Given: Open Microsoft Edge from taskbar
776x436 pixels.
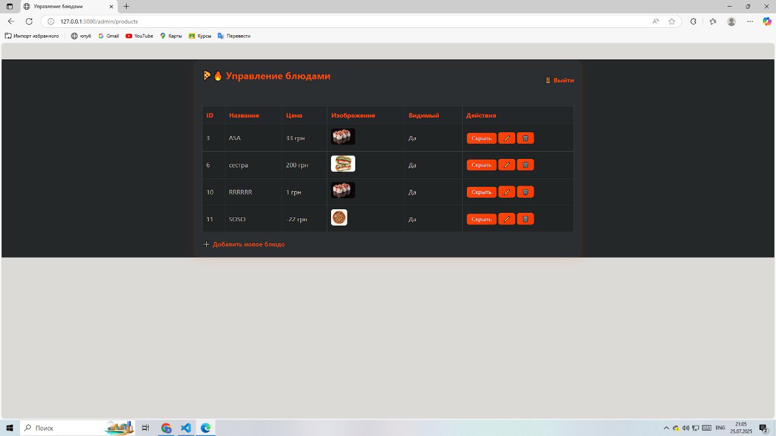Looking at the screenshot, I should tap(206, 428).
